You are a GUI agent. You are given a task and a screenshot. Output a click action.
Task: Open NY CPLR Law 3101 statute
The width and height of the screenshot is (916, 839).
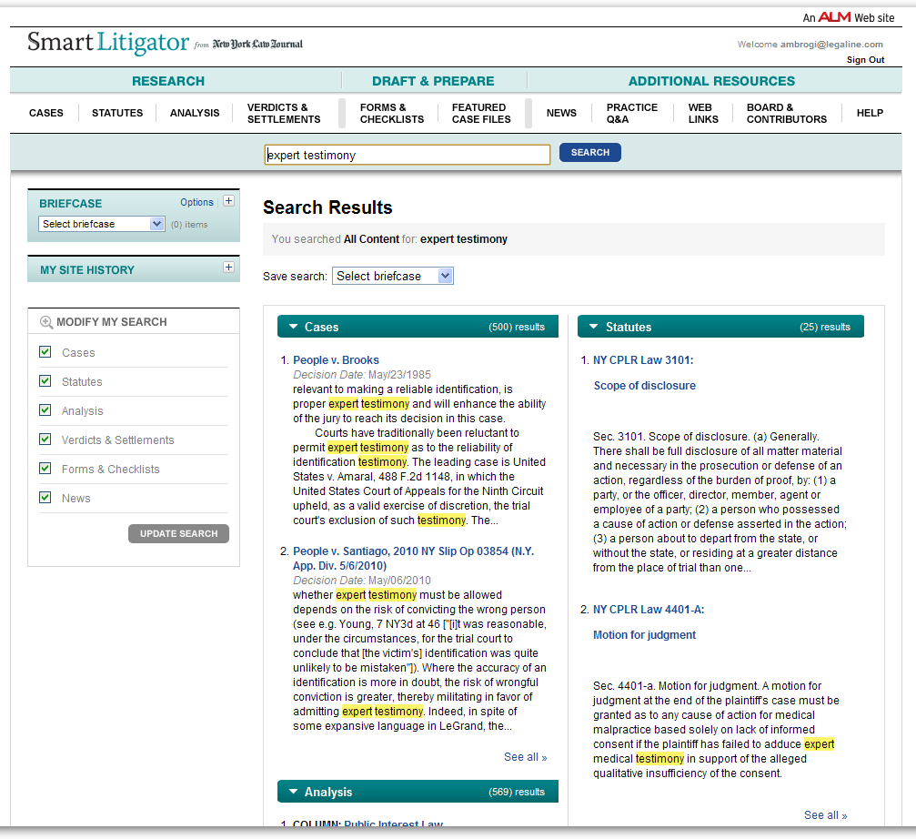click(x=643, y=360)
